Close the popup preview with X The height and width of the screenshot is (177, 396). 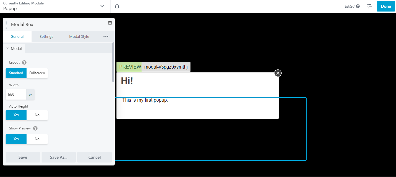click(278, 73)
